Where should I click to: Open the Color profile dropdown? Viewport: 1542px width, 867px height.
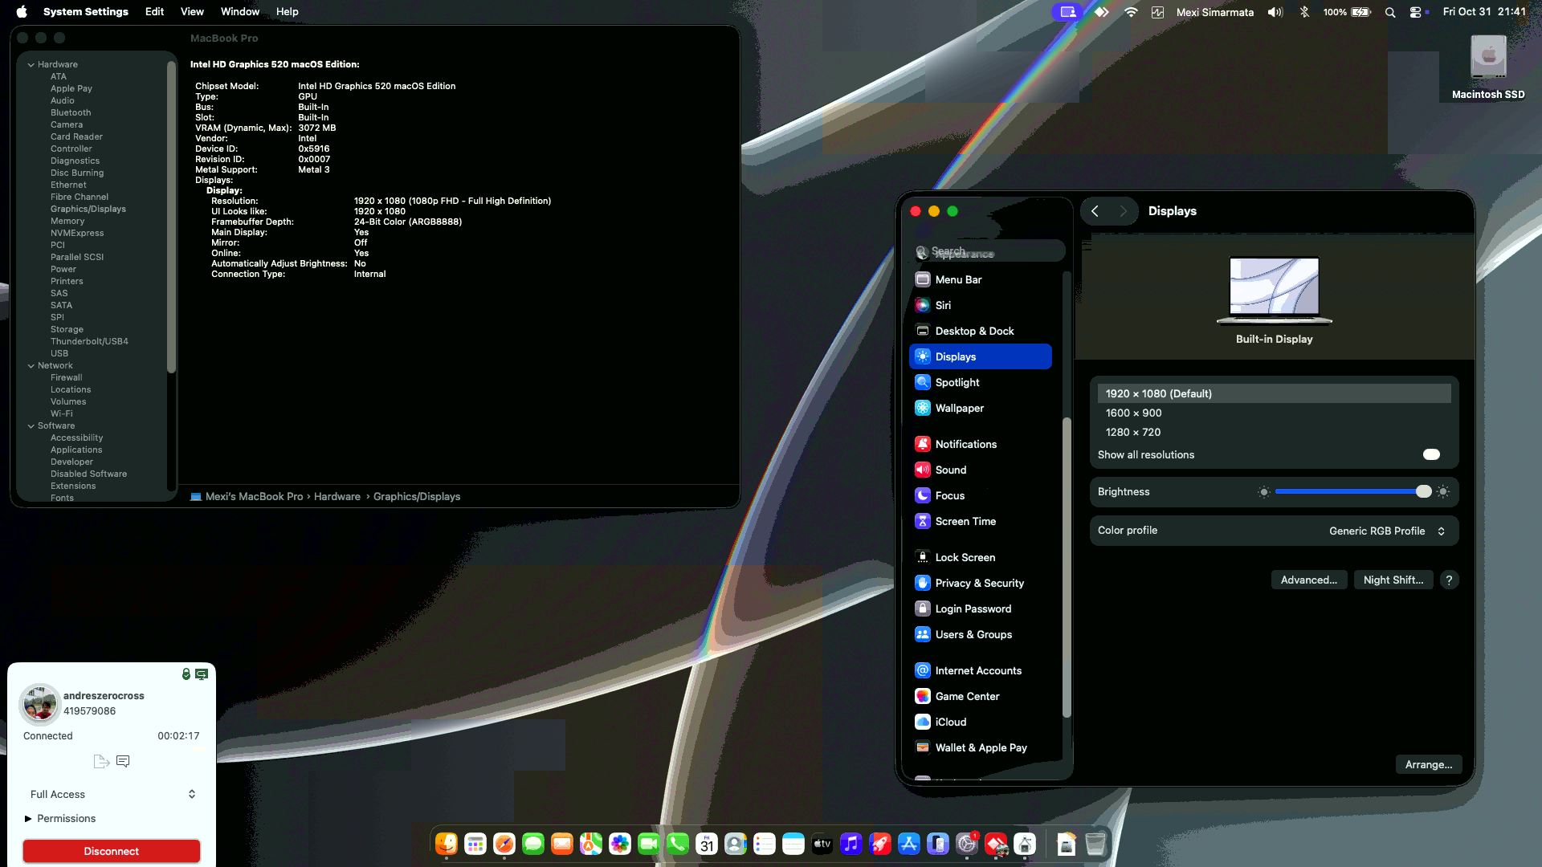coord(1387,531)
